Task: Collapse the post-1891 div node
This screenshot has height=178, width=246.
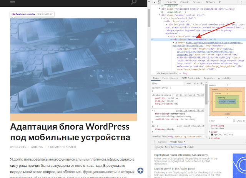Action: point(166,25)
